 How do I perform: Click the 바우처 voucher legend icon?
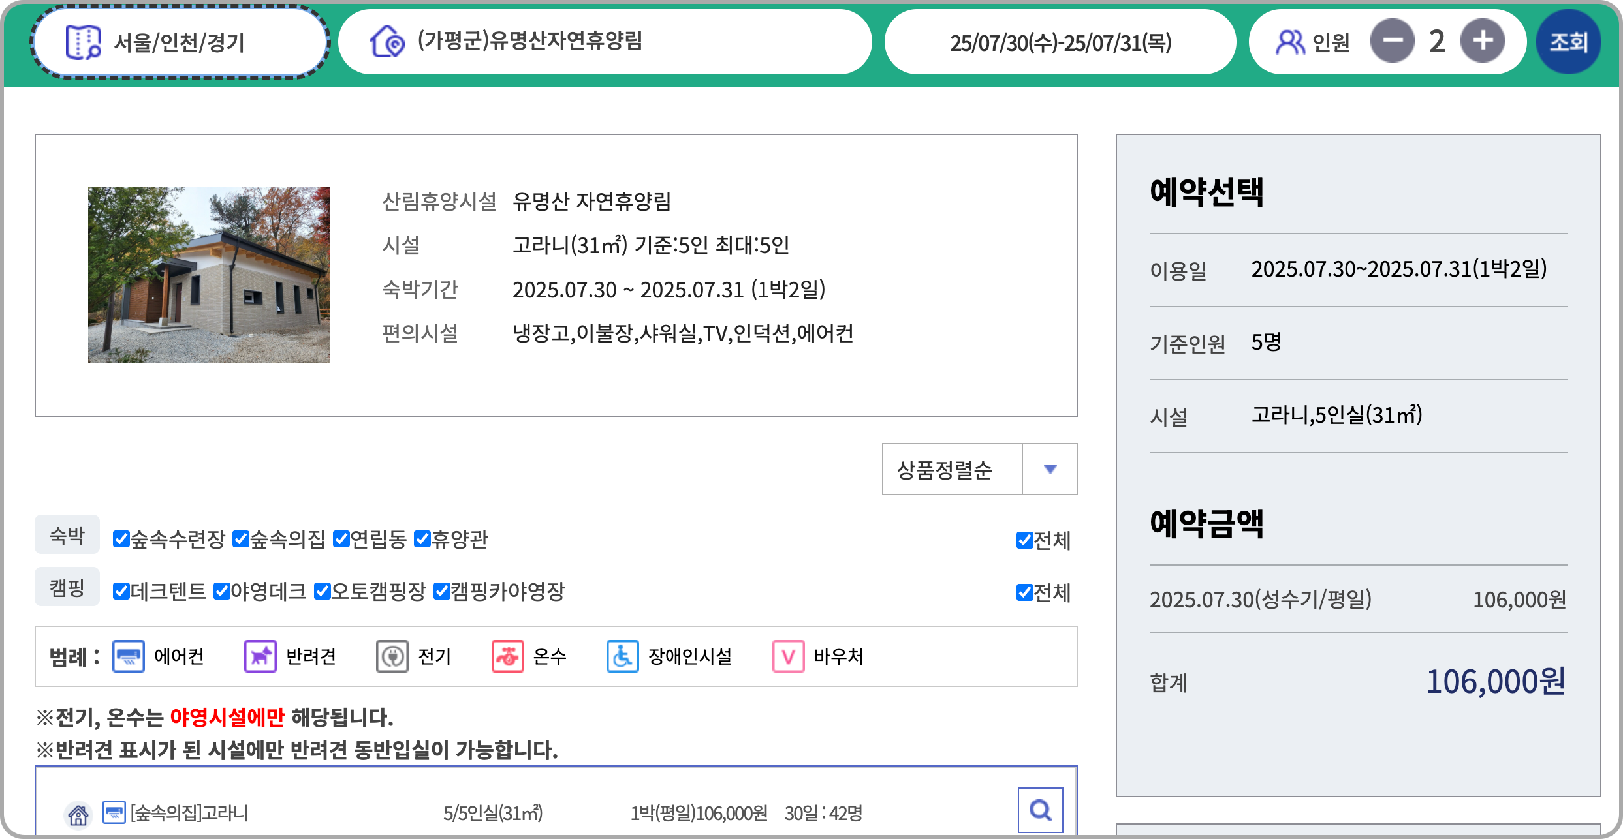pyautogui.click(x=788, y=656)
